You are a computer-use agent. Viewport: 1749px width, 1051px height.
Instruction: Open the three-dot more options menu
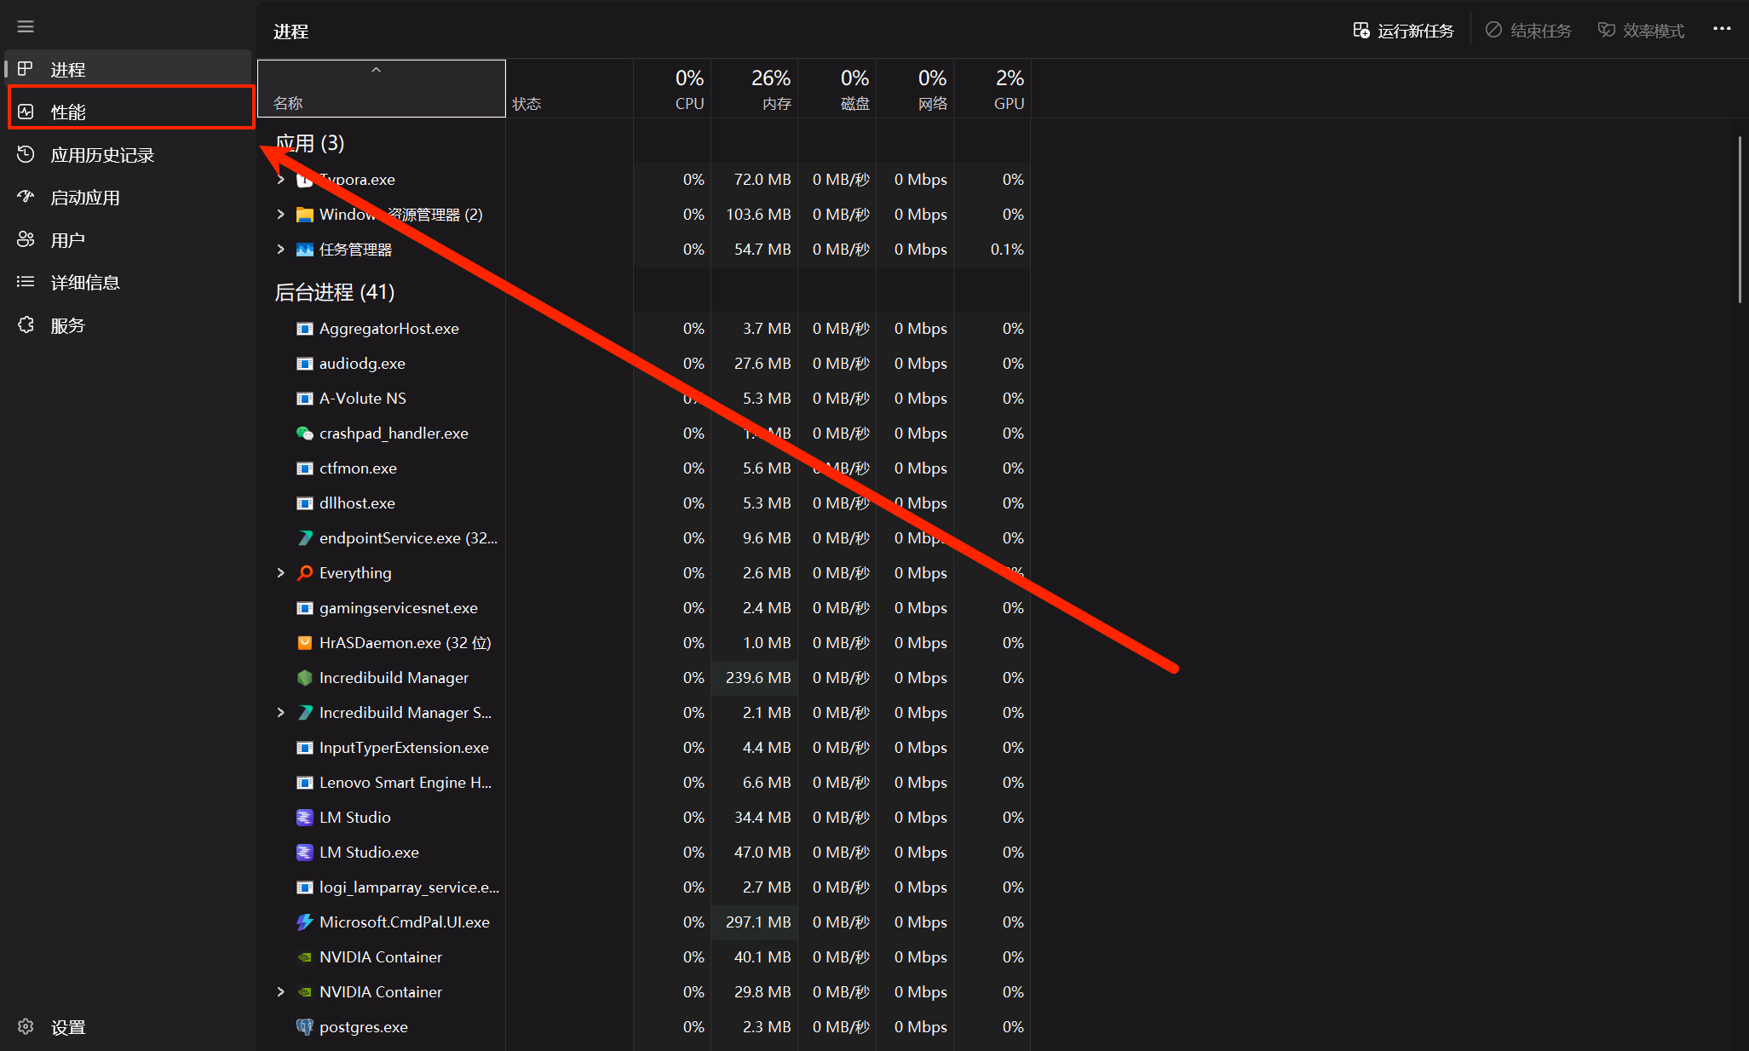click(1722, 28)
